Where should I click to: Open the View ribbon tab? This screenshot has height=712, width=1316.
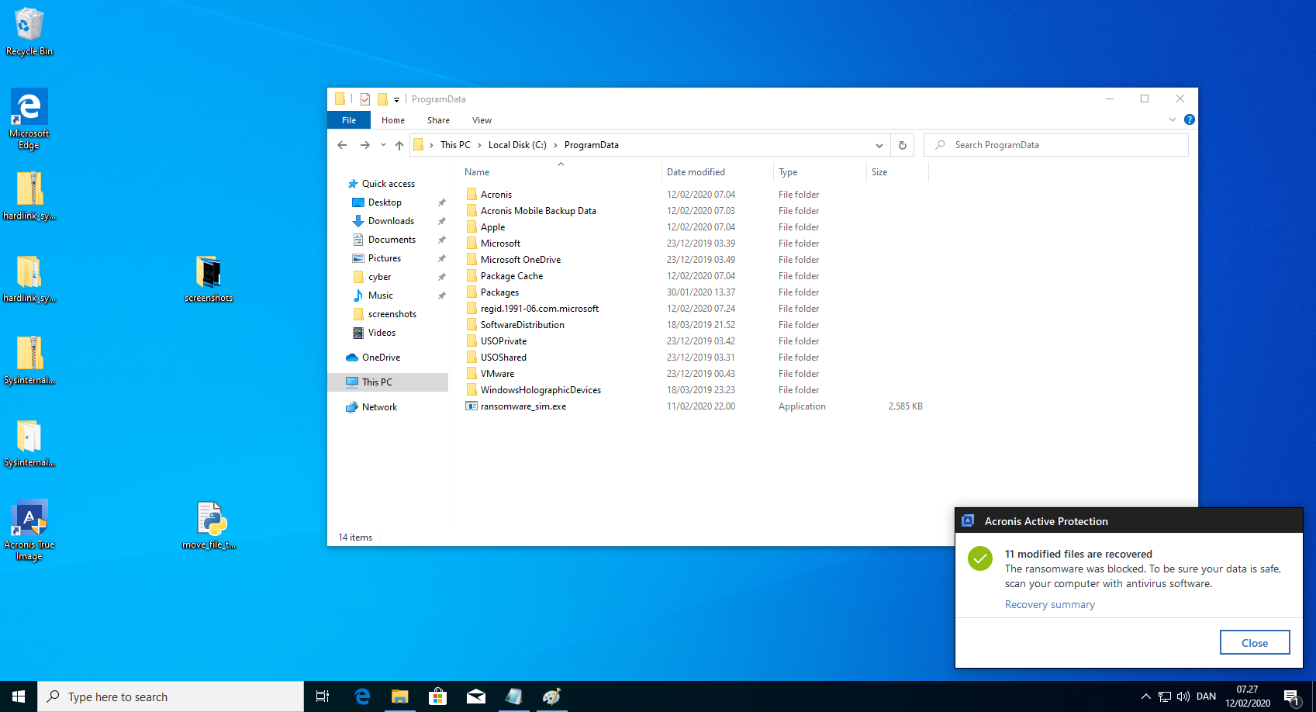point(482,120)
